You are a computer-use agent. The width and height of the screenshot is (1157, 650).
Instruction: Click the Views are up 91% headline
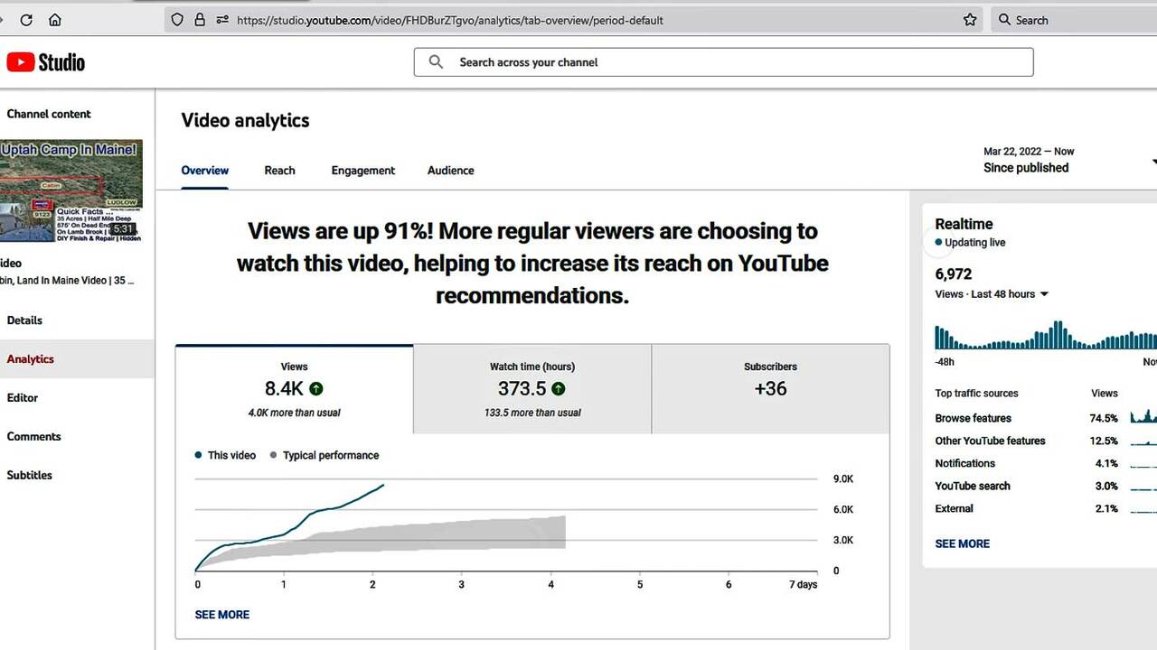(x=532, y=263)
